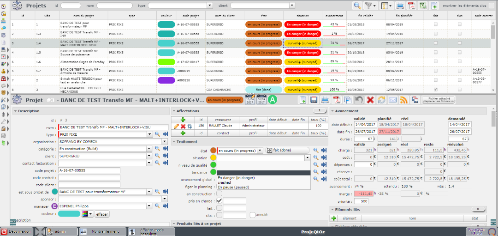Open the couleur color picker palette
Image resolution: width=498 pixels, height=236 pixels.
[88, 214]
